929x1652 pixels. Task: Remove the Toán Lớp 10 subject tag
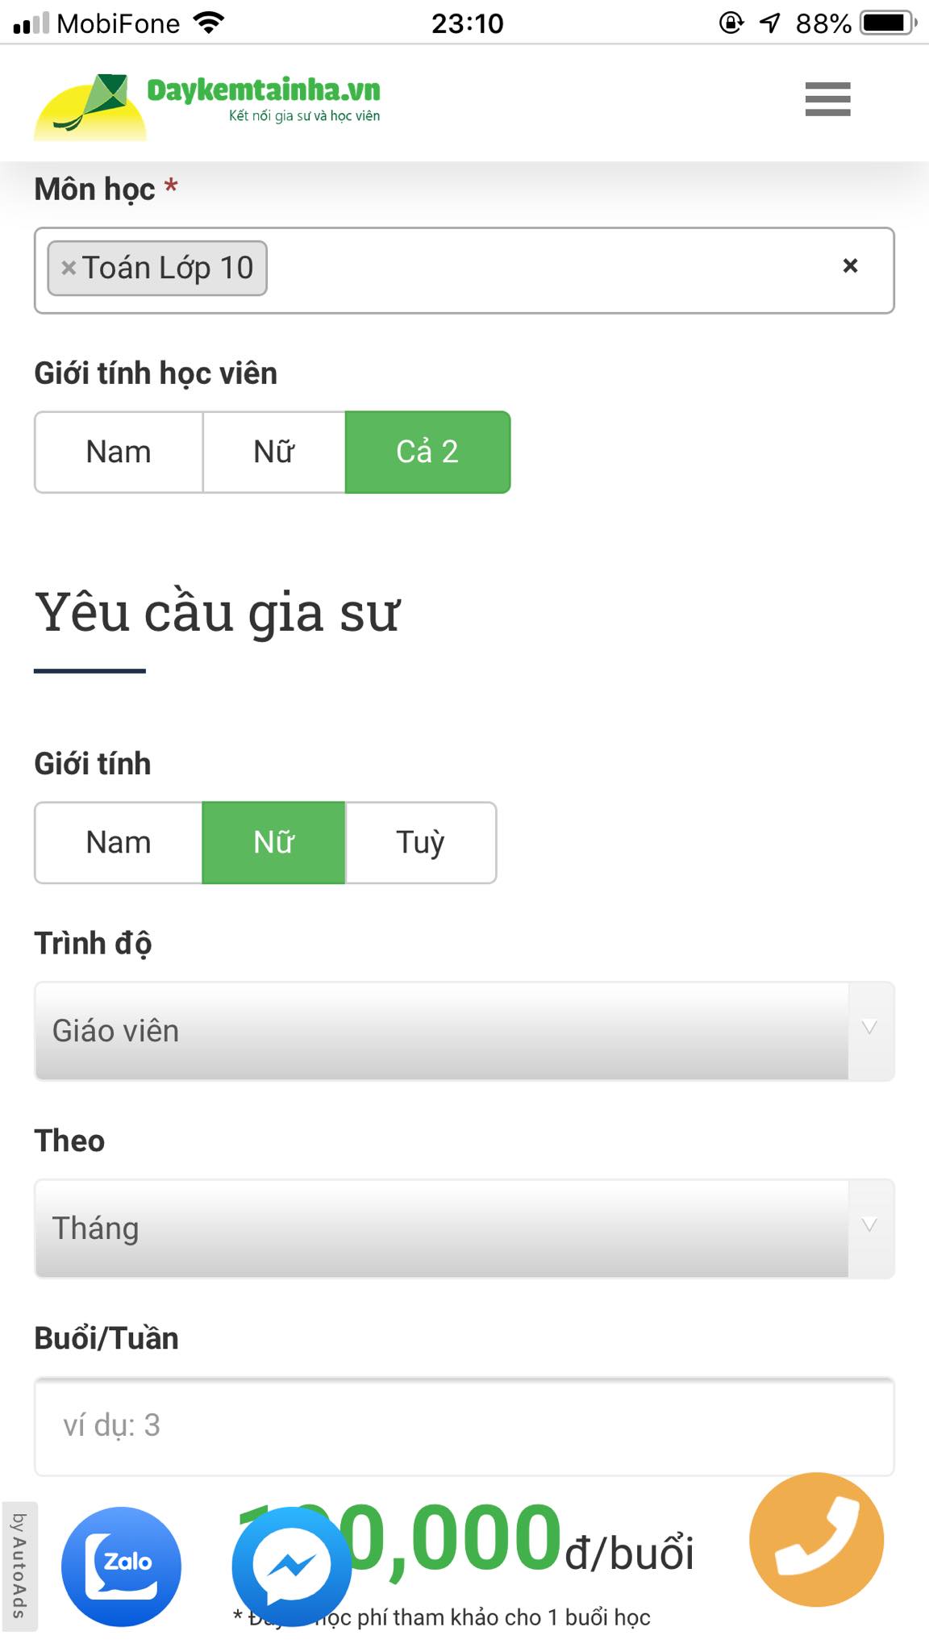(69, 268)
